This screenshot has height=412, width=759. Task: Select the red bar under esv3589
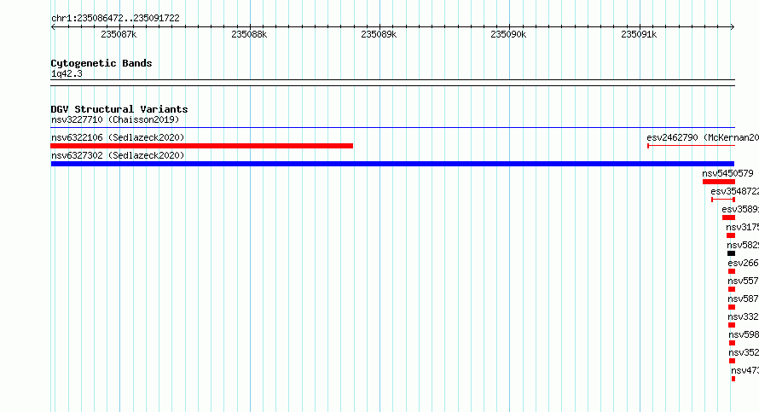point(728,218)
